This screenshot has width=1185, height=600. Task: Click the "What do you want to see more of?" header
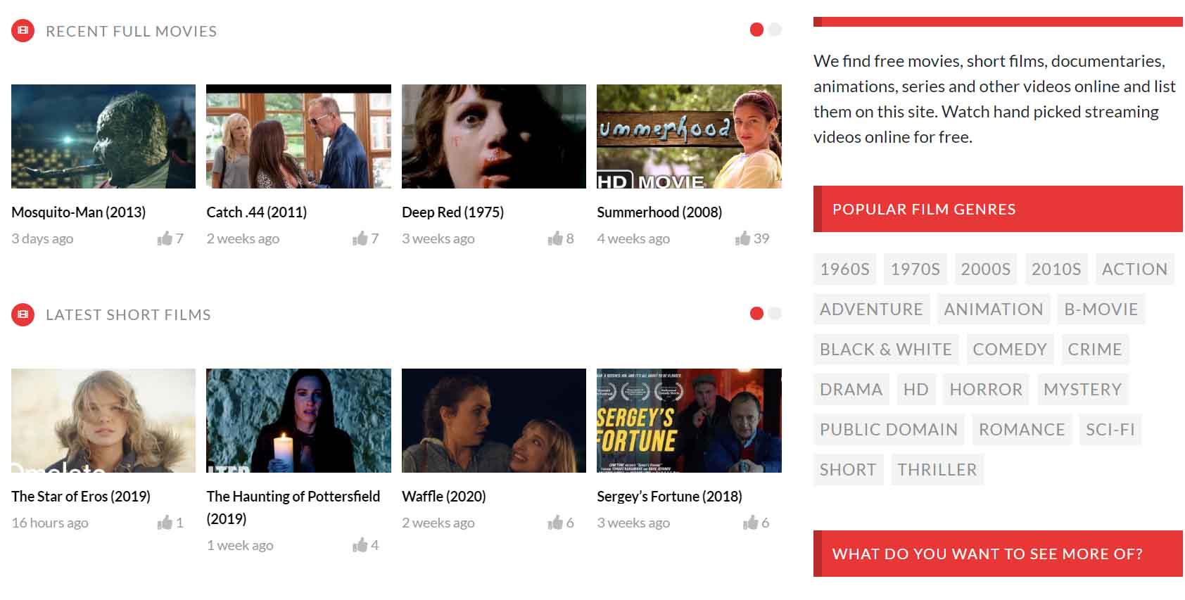[x=998, y=554]
